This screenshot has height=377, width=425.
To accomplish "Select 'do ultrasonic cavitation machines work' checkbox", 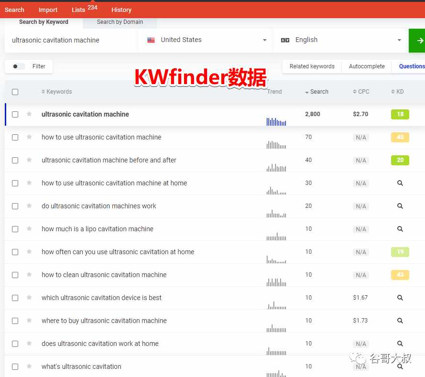I will tap(15, 206).
